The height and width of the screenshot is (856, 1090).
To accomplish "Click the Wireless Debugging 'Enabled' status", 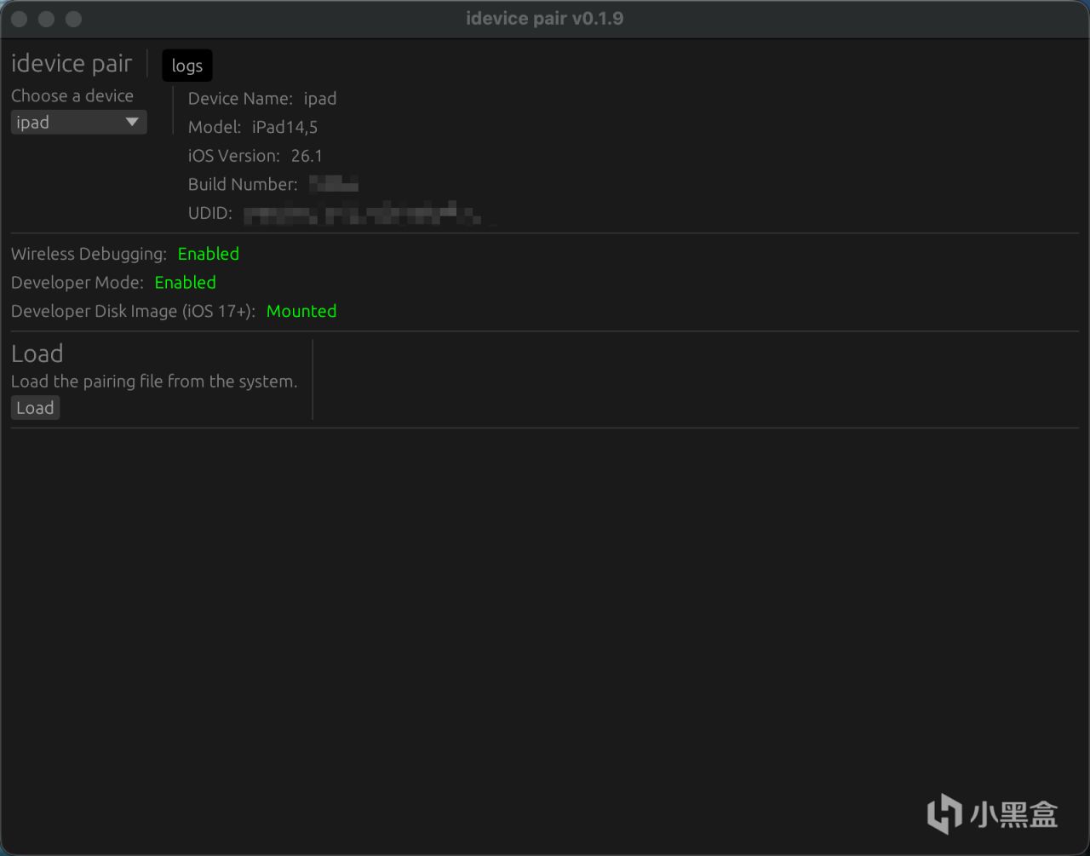I will click(x=209, y=254).
